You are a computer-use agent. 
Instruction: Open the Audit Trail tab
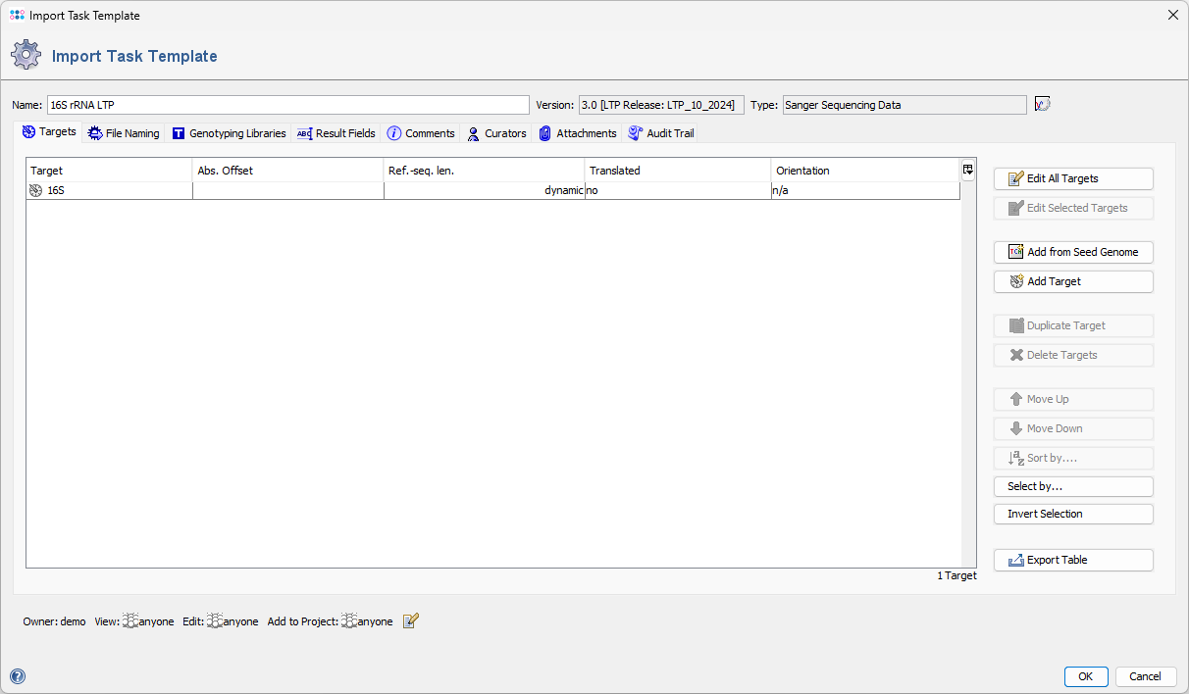click(x=661, y=132)
